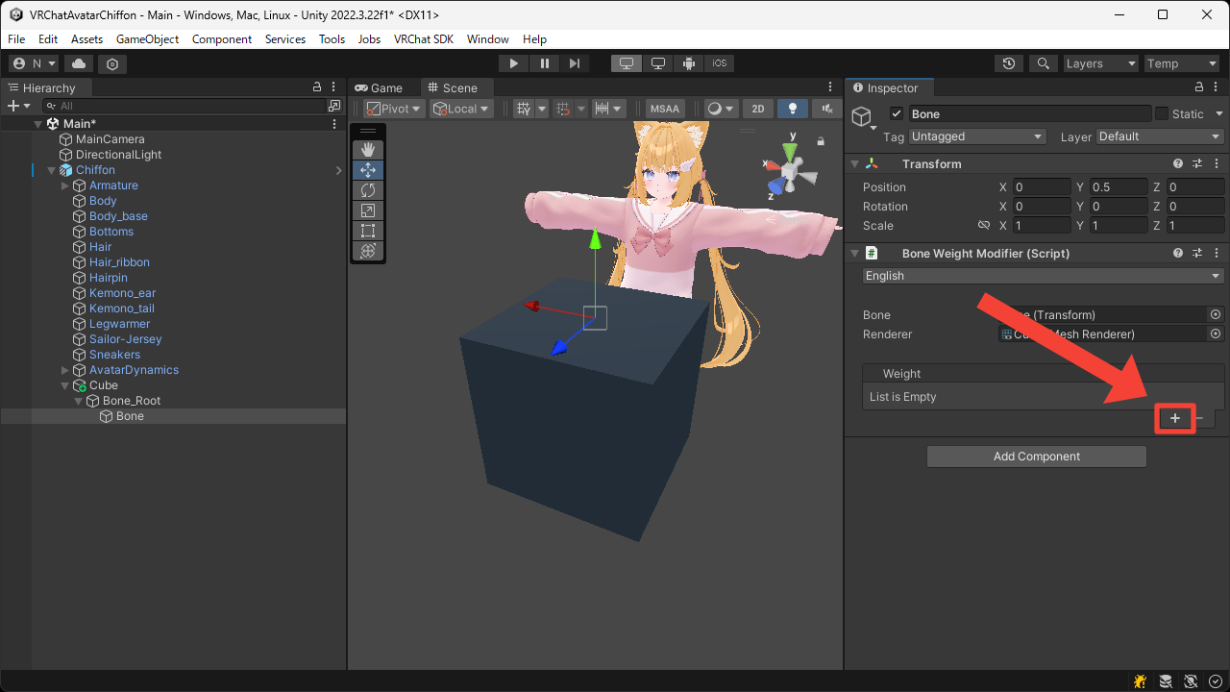
Task: Open the Layers dropdown in top toolbar
Action: coord(1100,63)
